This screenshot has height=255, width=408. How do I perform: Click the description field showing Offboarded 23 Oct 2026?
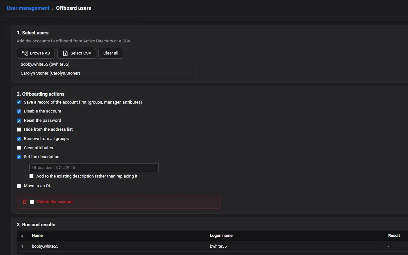click(94, 168)
